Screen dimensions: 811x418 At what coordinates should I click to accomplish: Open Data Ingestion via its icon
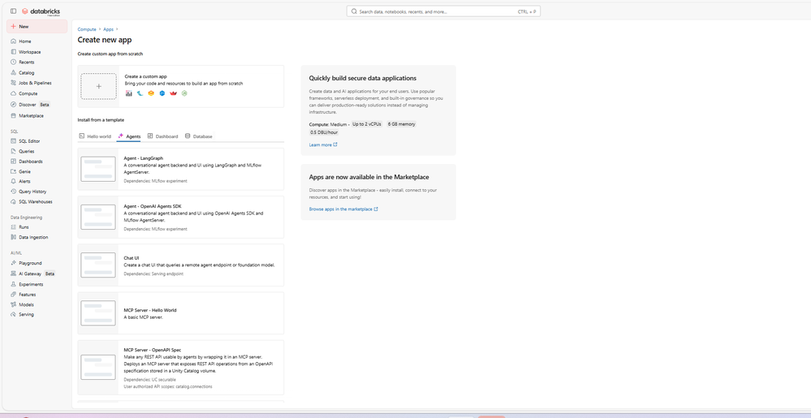click(14, 237)
